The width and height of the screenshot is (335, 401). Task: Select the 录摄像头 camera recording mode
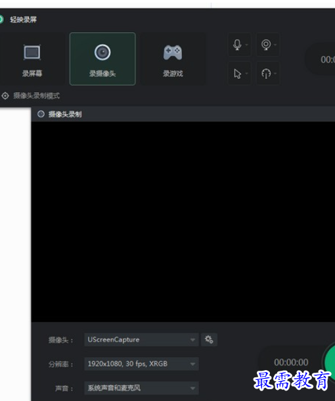pos(102,59)
